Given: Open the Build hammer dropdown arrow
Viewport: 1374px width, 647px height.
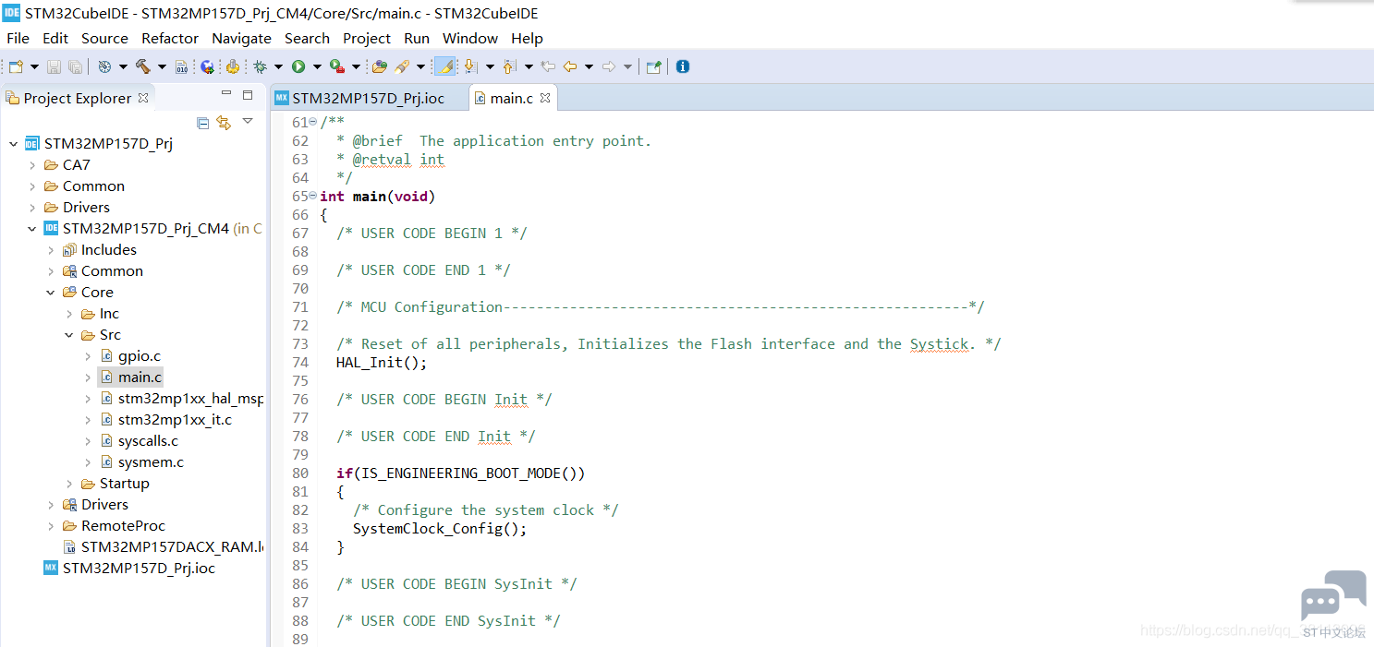Looking at the screenshot, I should coord(162,66).
